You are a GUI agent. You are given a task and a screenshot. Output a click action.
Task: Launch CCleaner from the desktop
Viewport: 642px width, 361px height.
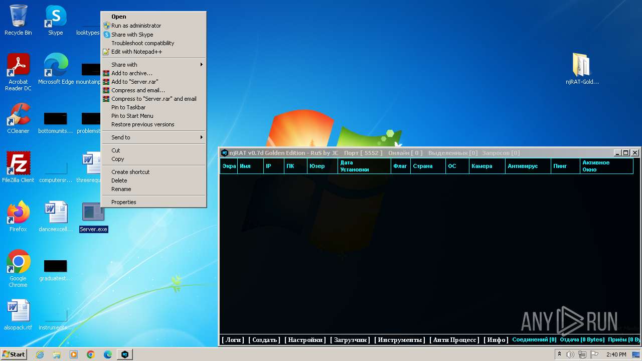tap(18, 118)
